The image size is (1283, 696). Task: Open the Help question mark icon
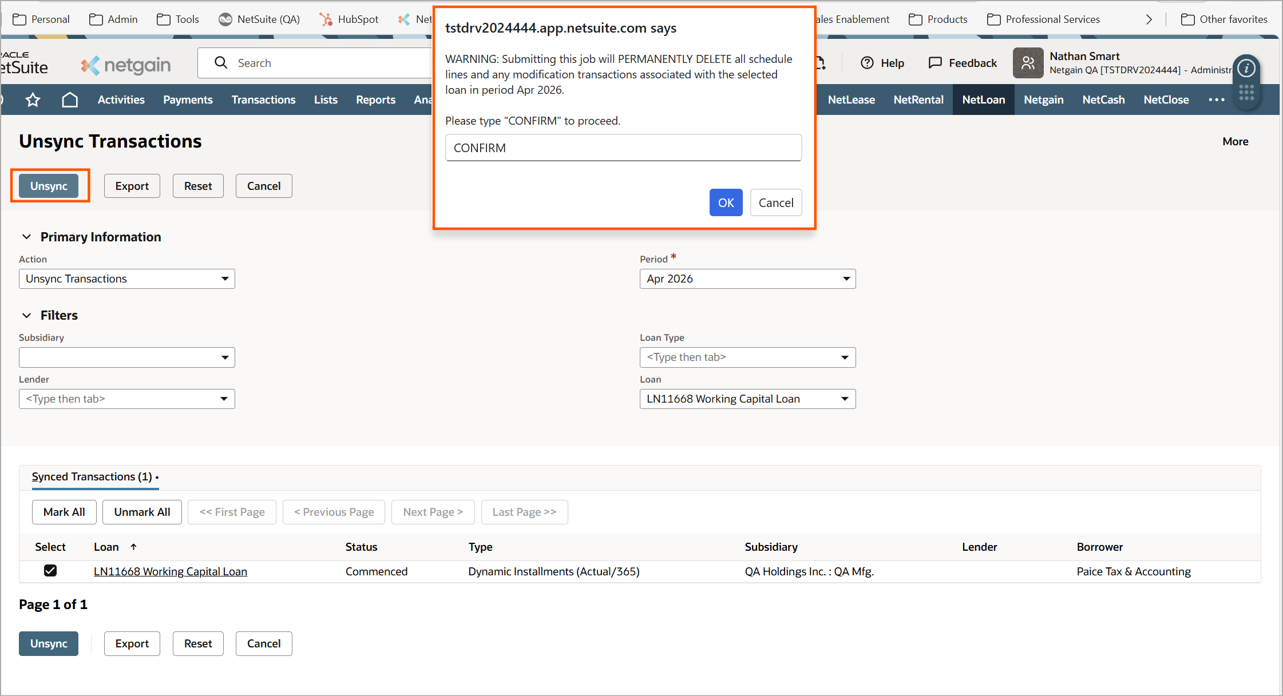click(867, 63)
